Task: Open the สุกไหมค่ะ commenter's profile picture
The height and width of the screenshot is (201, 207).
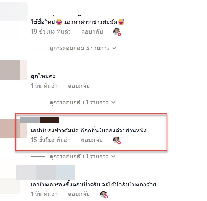Action: tap(13, 70)
